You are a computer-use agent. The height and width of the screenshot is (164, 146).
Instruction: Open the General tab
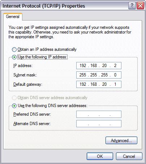point(13,17)
